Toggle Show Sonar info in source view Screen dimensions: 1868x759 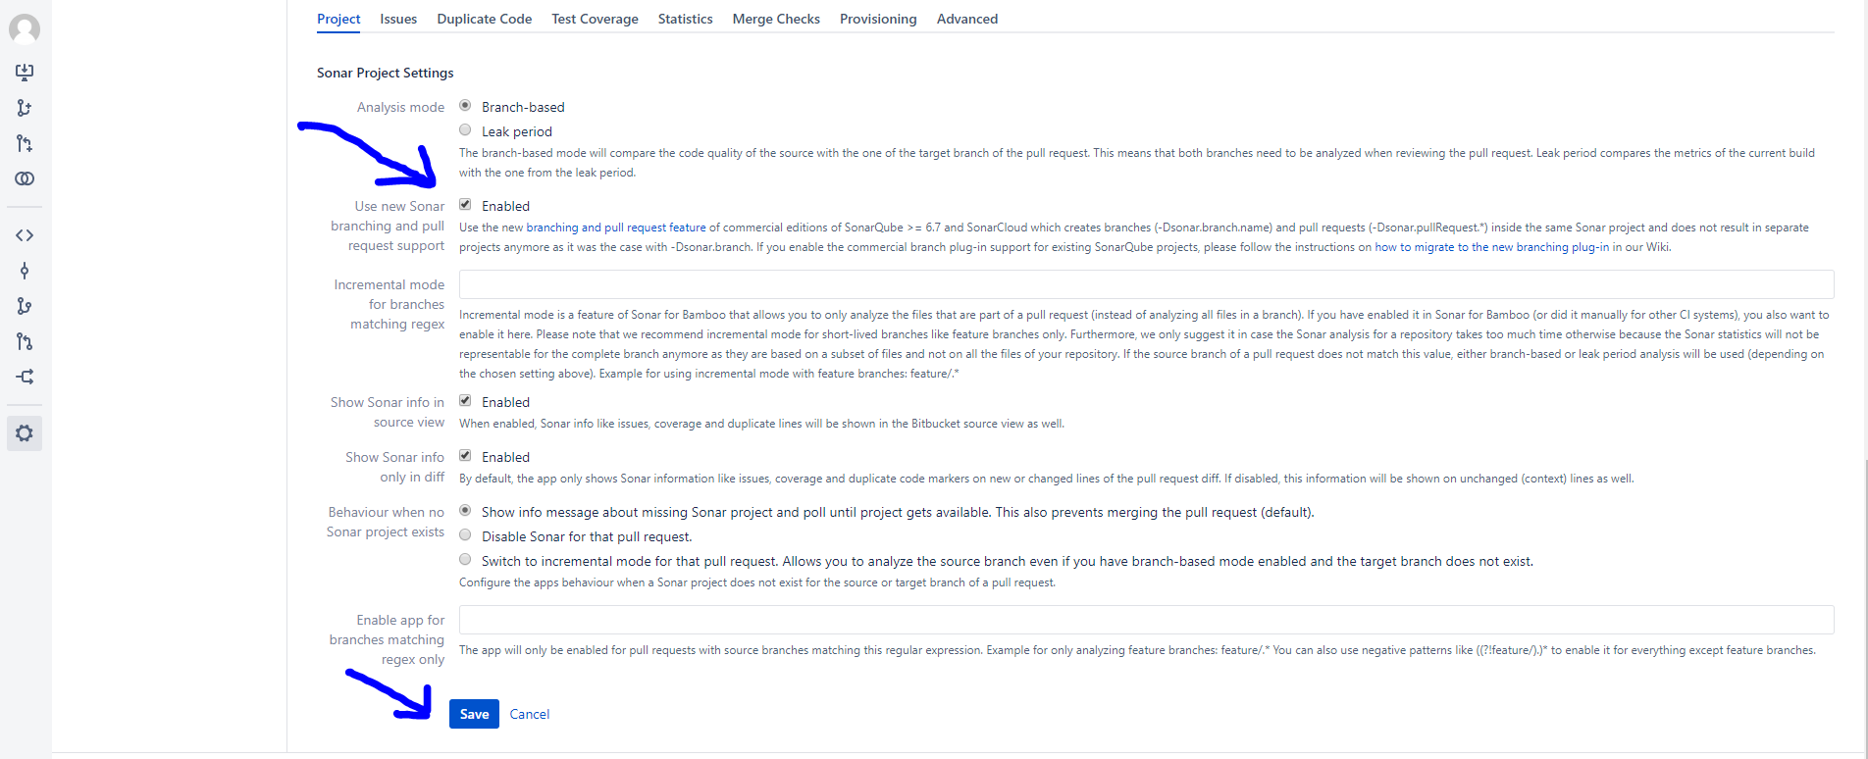[465, 401]
